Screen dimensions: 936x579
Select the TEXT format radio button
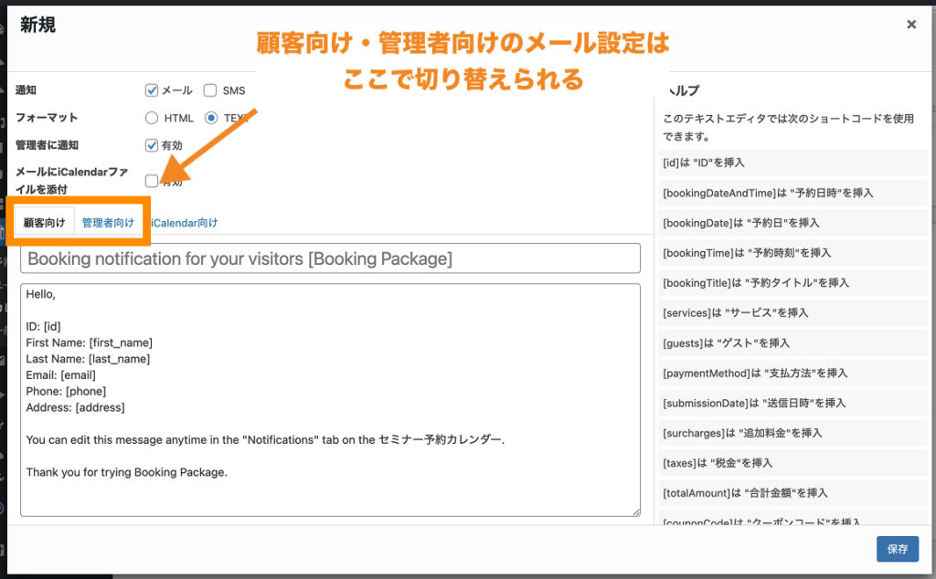point(211,118)
